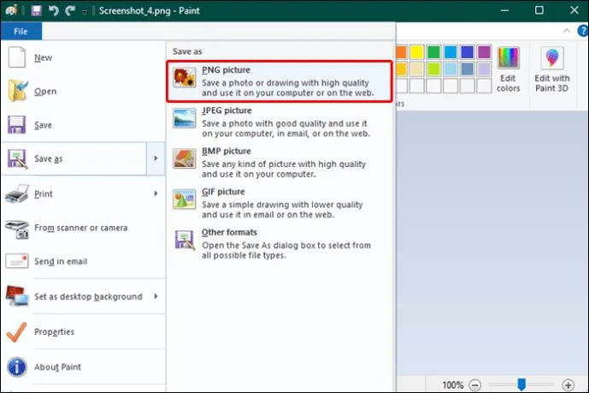The image size is (589, 393).
Task: Open the Edit with Paint 3D tool
Action: [551, 69]
